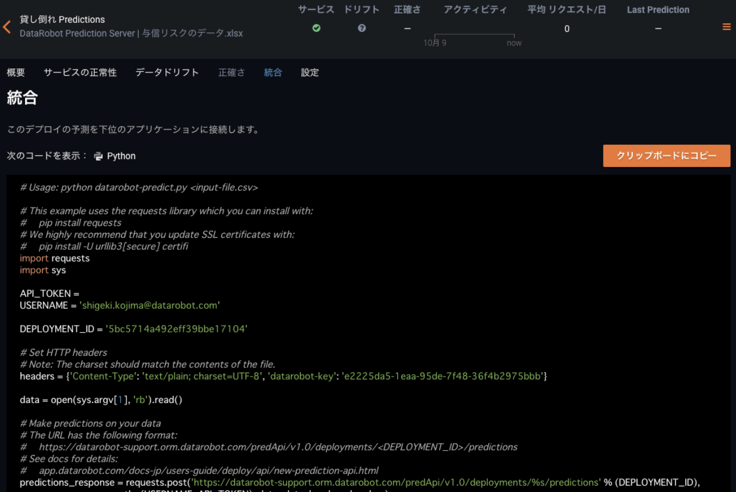736x492 pixels.
Task: Click the average requests value 0
Action: 567,29
